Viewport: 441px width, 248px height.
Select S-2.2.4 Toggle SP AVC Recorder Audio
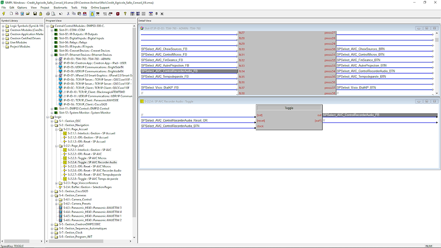coord(92,162)
